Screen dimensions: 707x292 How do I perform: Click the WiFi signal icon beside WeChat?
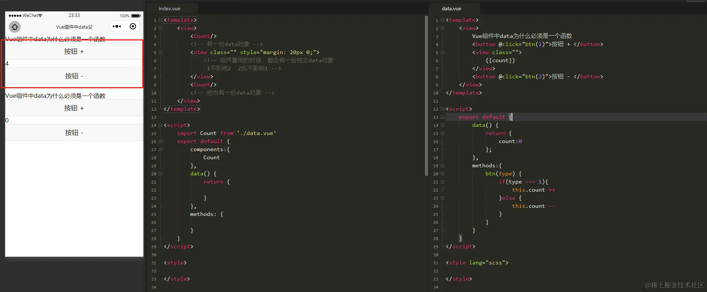pos(40,15)
